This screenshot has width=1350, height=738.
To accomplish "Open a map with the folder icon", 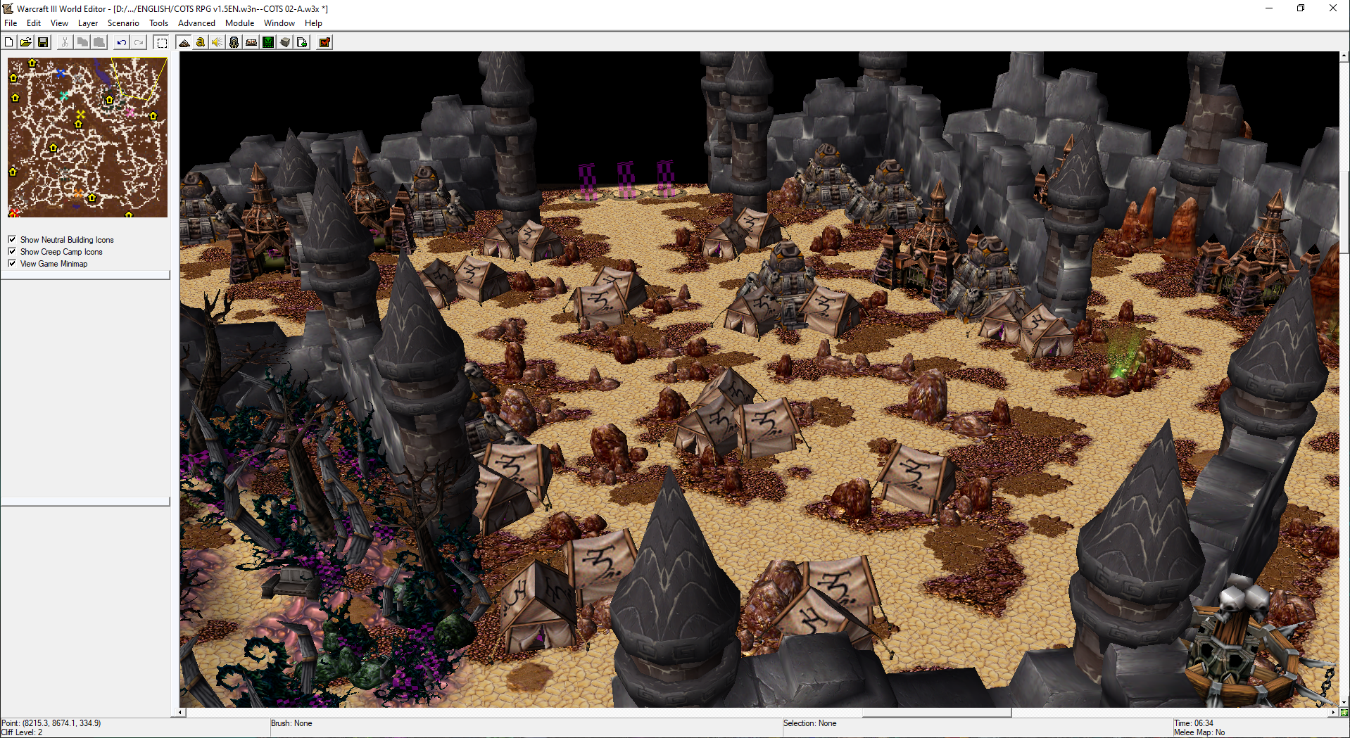I will 26,42.
